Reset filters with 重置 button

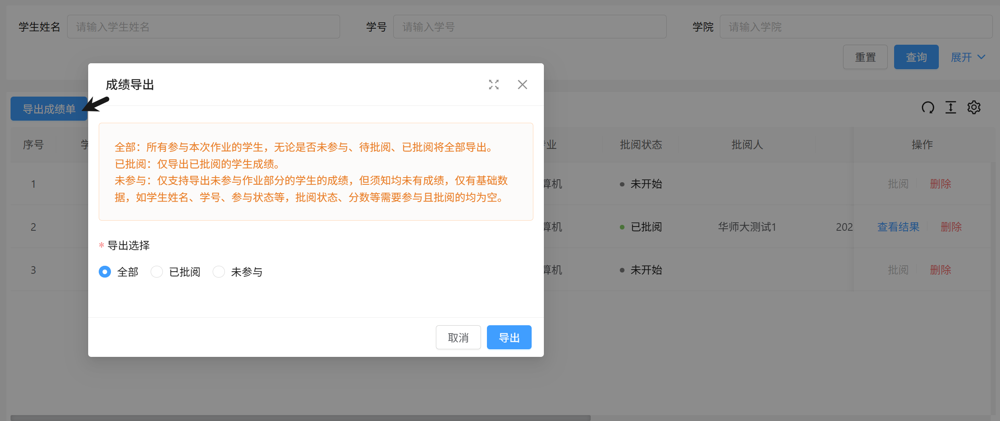tap(865, 57)
